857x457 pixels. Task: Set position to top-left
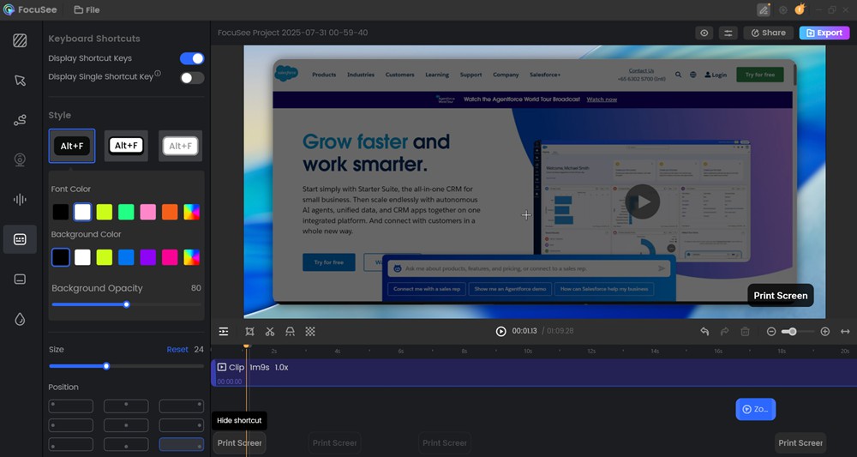(x=71, y=406)
